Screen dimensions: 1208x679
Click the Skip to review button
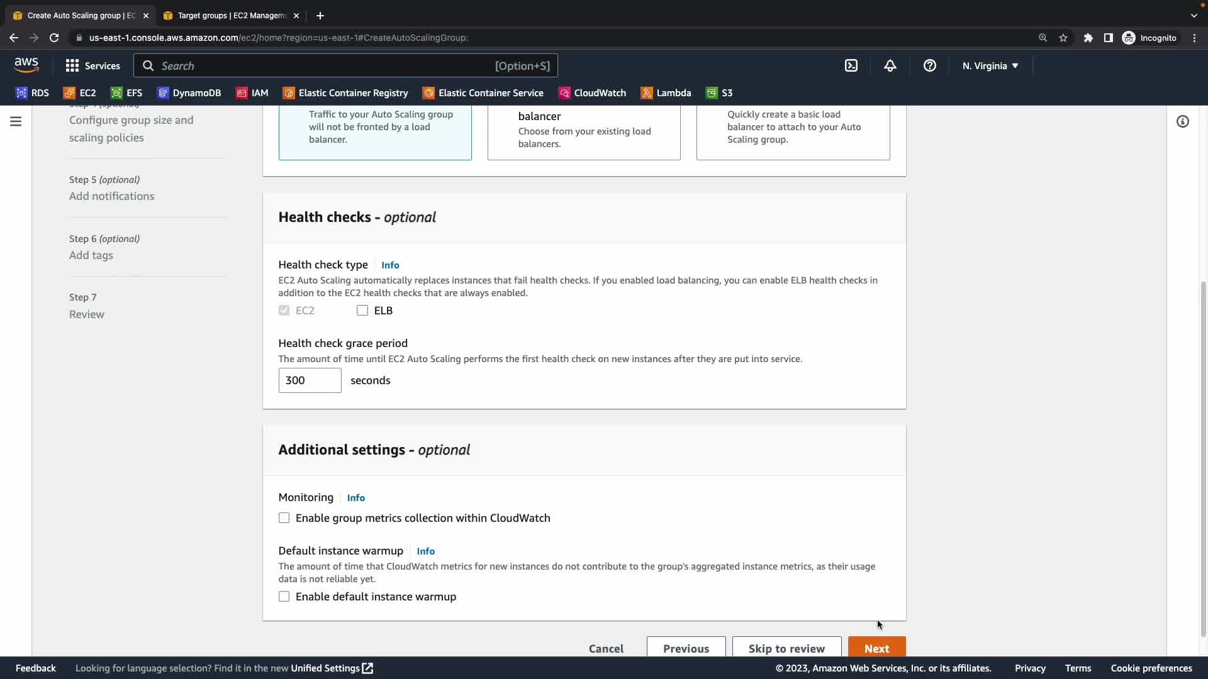pos(786,648)
